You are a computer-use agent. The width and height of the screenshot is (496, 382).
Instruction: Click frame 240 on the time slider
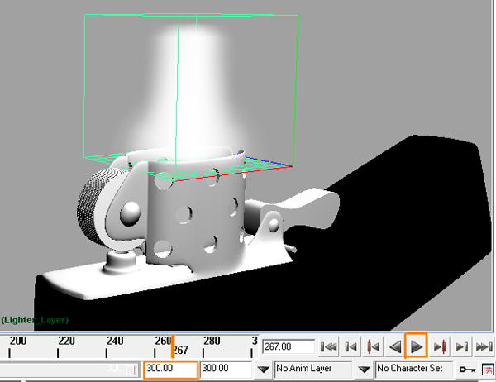(107, 347)
